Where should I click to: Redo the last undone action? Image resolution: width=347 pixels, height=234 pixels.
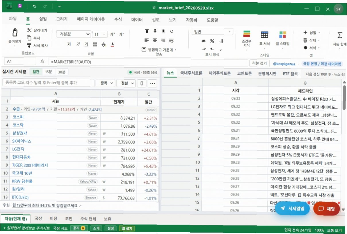[x=45, y=6]
